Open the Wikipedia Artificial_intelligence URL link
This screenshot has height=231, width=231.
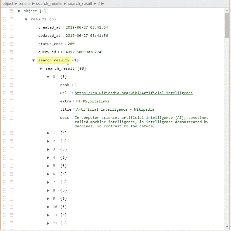tap(133, 93)
